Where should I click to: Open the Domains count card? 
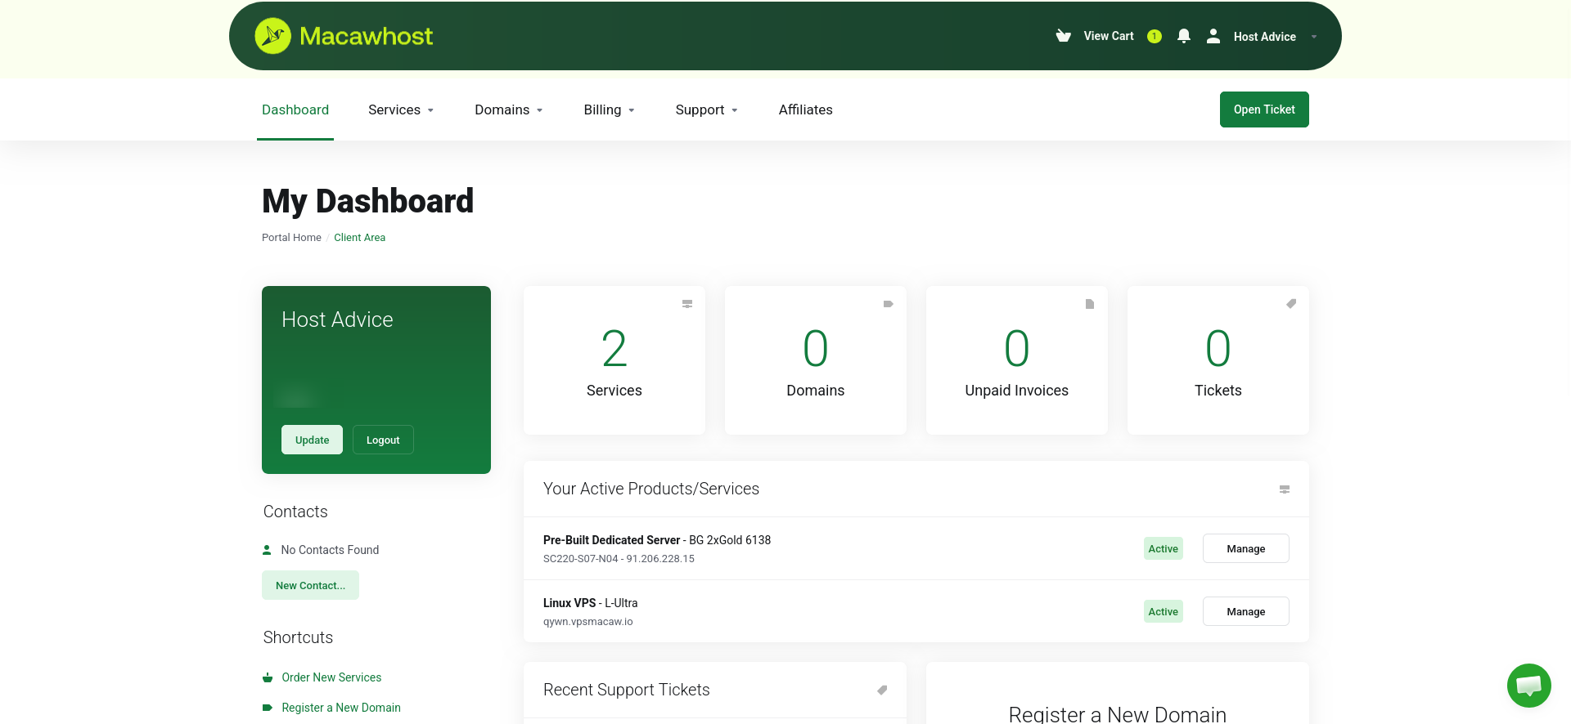tap(816, 360)
